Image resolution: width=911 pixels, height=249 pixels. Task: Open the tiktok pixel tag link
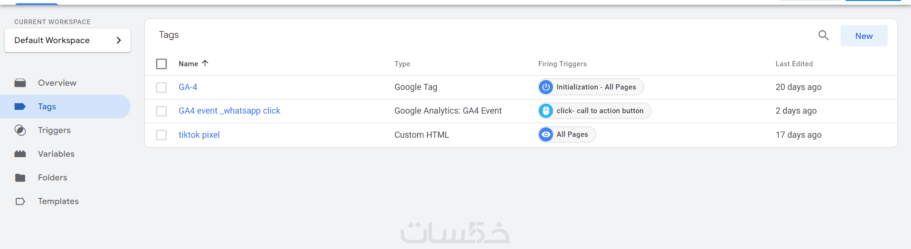click(199, 135)
